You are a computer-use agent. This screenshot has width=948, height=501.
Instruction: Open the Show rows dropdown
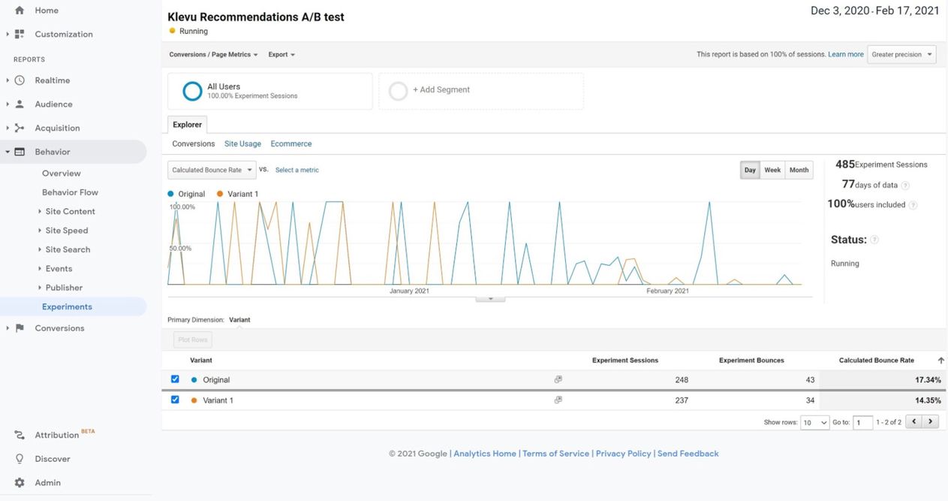(814, 422)
